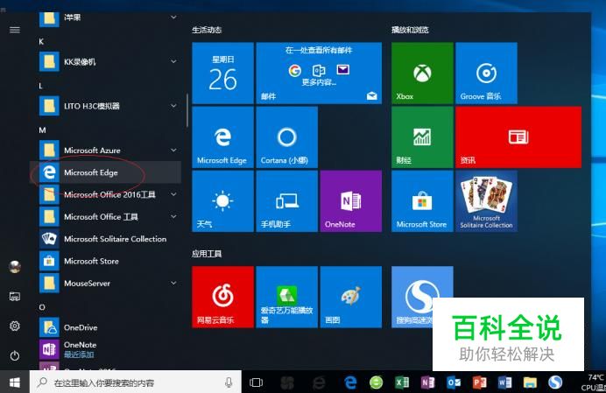Click the K letter group header
606x393 pixels.
pyautogui.click(x=41, y=41)
